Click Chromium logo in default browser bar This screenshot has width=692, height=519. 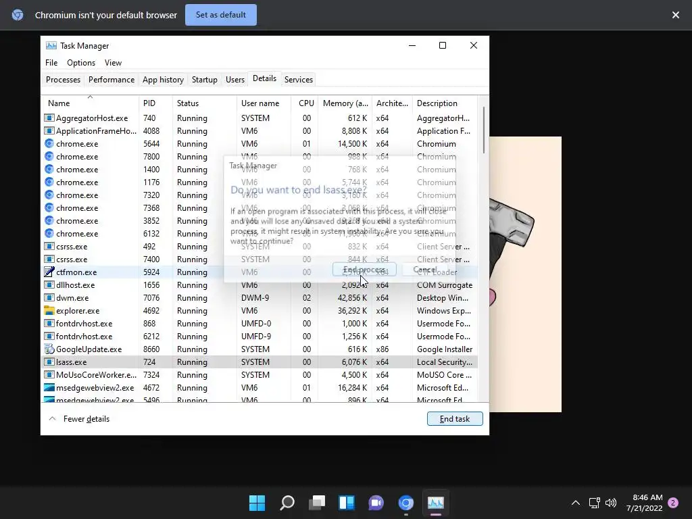tap(18, 15)
